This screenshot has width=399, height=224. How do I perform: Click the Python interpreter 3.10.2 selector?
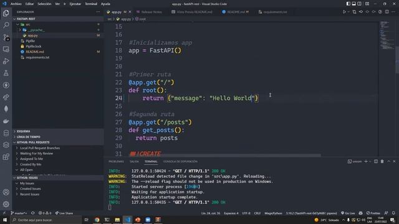point(311,213)
